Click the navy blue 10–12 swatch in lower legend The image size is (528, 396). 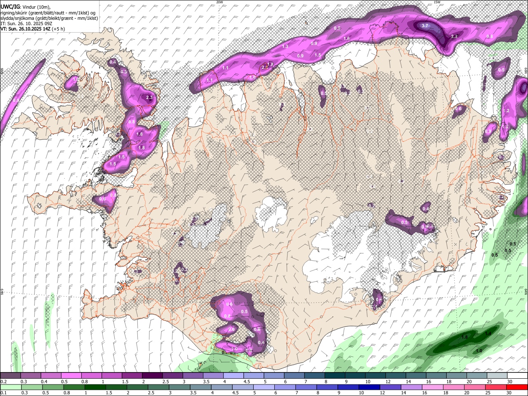point(369,387)
